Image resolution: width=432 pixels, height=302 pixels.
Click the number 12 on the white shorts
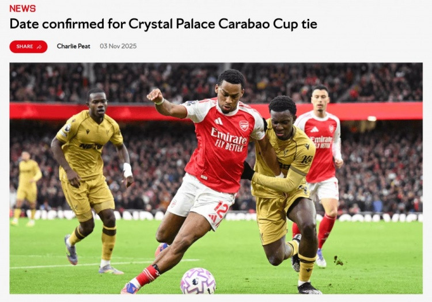point(221,209)
